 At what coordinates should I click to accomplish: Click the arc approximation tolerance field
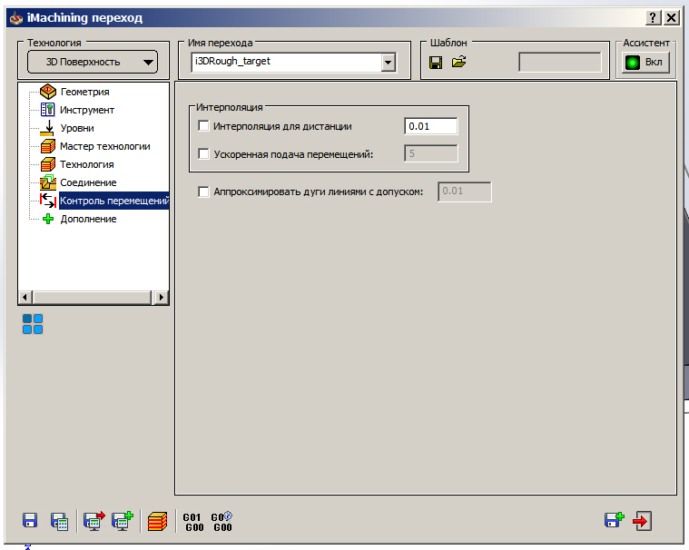pos(465,192)
